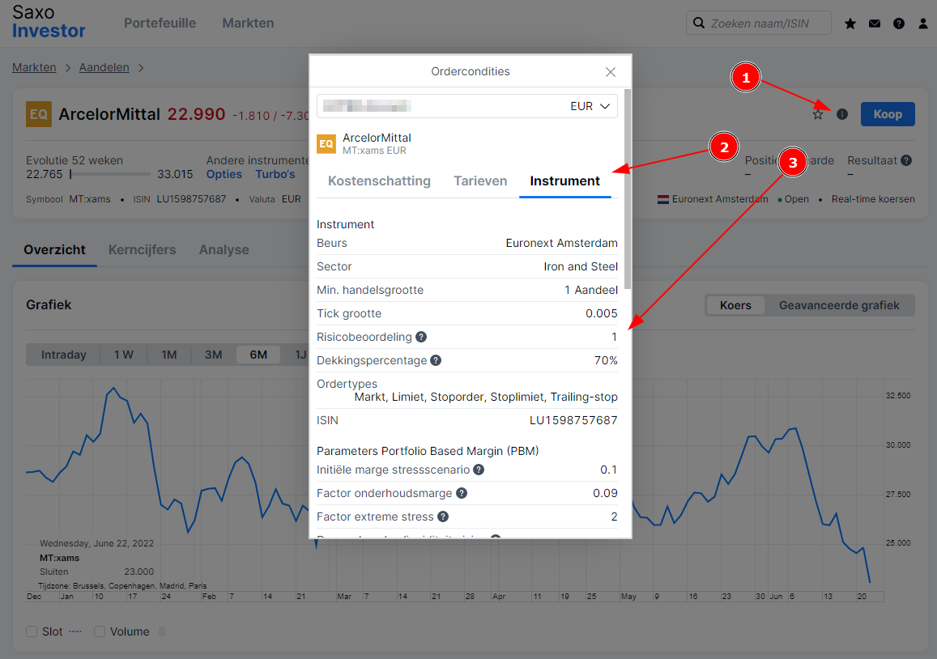937x659 pixels.
Task: Open the messages envelope icon
Action: [875, 23]
